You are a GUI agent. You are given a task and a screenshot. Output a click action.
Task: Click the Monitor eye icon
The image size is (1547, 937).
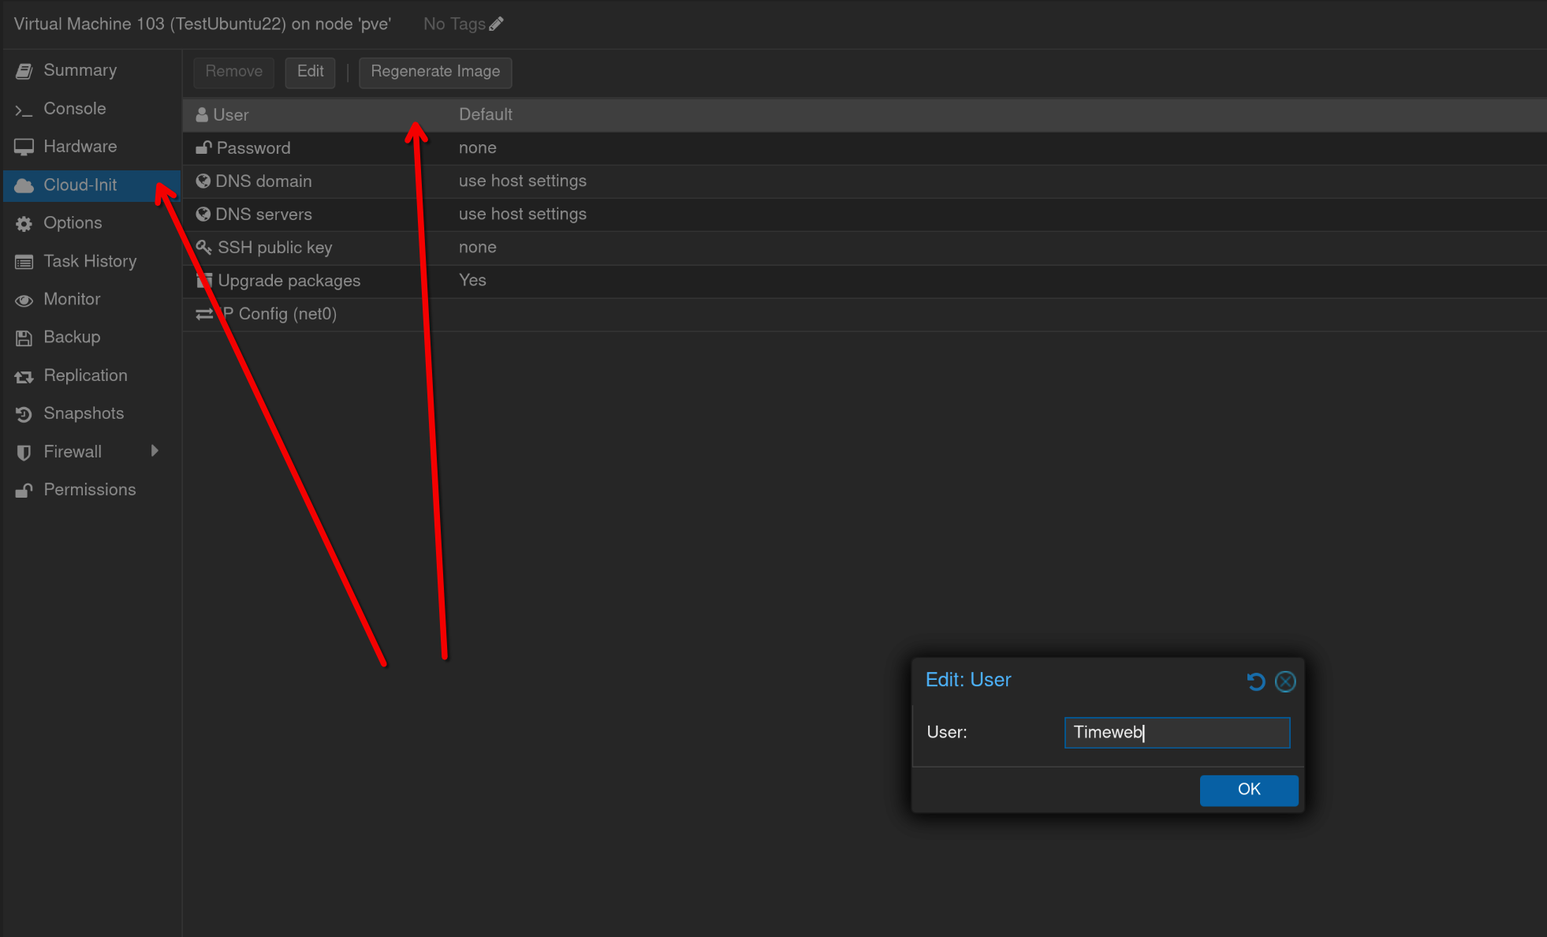click(24, 301)
